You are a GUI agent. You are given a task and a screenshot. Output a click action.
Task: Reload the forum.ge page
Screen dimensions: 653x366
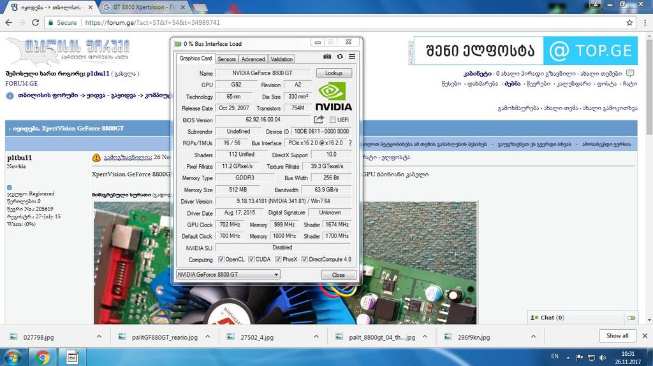click(x=36, y=22)
